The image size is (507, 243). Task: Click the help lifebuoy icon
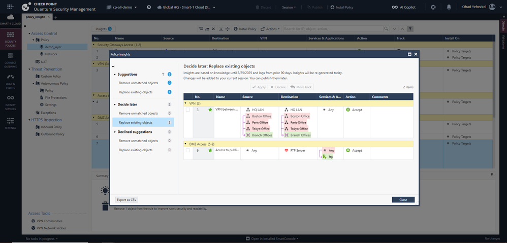click(x=434, y=7)
